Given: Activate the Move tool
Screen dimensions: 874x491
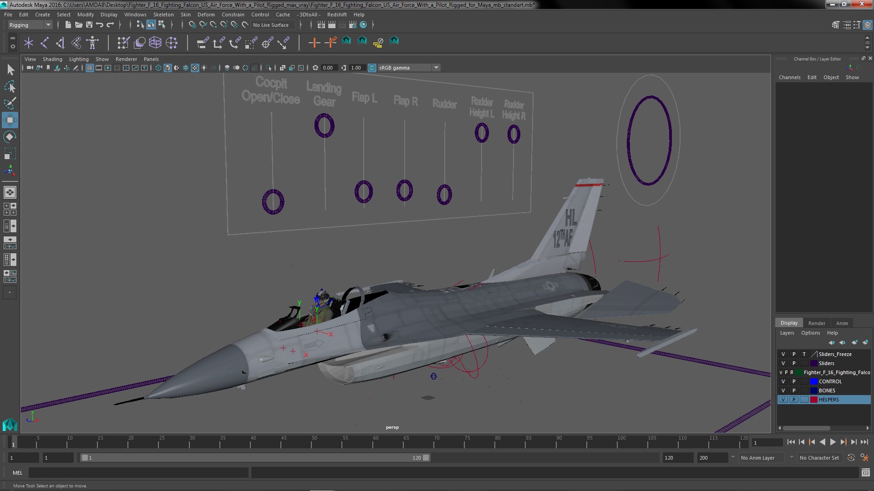Looking at the screenshot, I should pyautogui.click(x=10, y=120).
